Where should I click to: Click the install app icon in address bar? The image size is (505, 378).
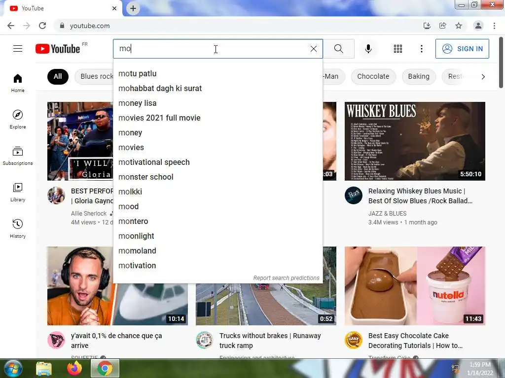tap(427, 26)
